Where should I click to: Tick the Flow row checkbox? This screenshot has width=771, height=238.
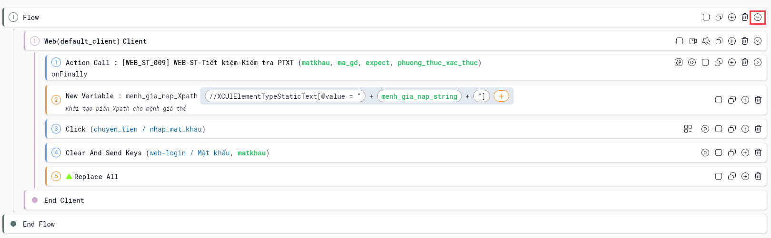(x=706, y=18)
